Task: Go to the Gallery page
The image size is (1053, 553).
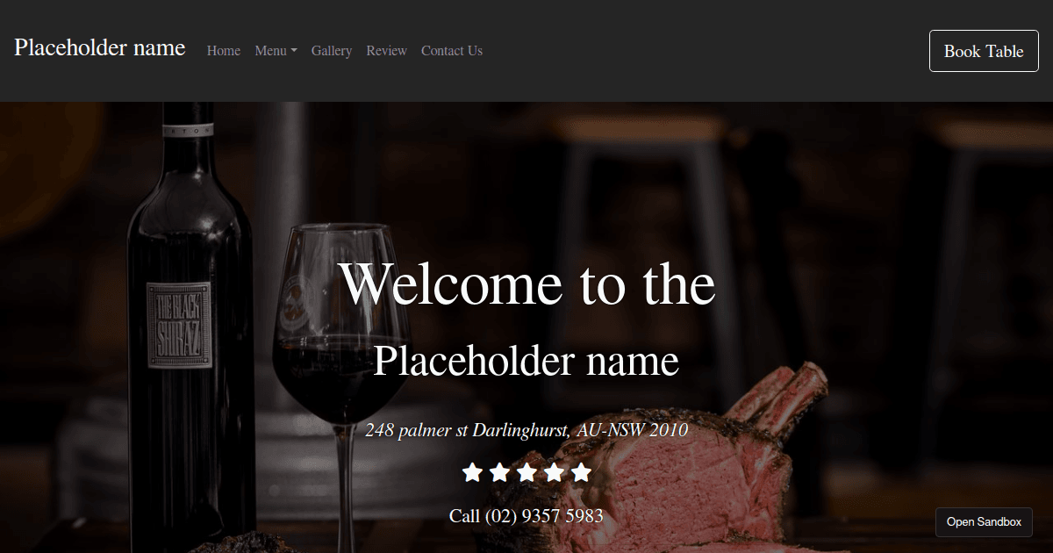Action: coord(332,51)
